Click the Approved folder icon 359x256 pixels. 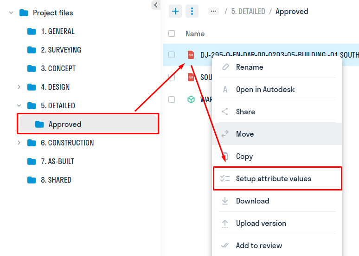tap(39, 124)
